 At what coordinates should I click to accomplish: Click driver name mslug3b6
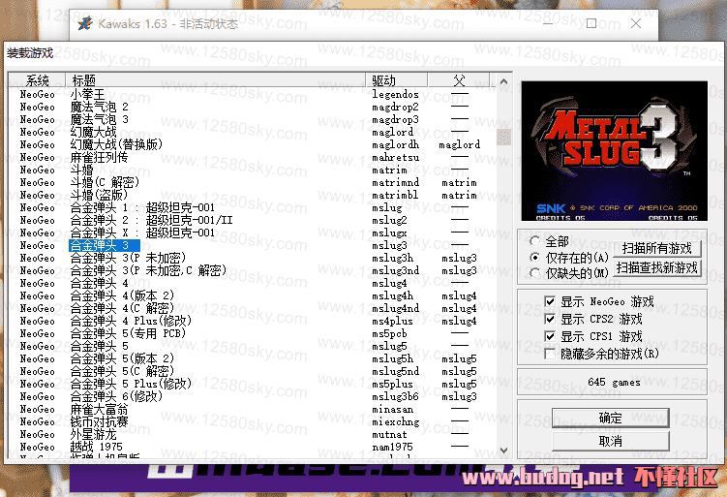[x=396, y=397]
